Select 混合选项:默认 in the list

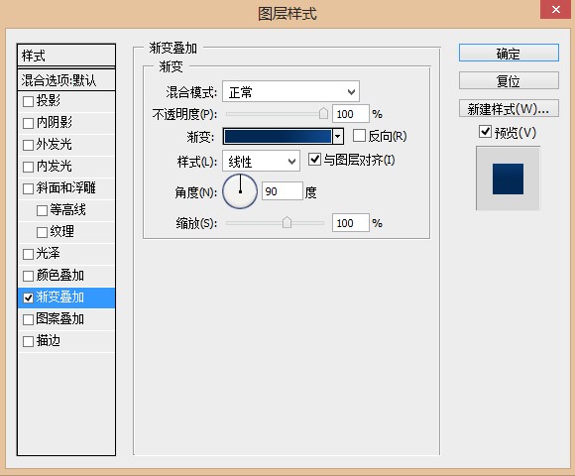pyautogui.click(x=66, y=80)
